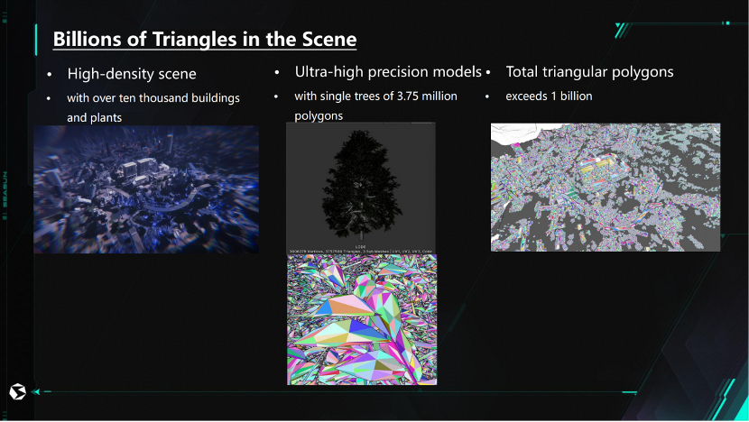Click the teal left-pointing arrow icon
749x422 pixels.
pos(36,391)
